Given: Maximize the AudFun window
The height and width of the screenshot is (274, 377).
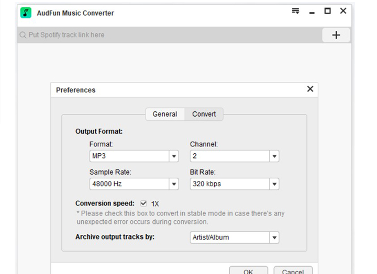Looking at the screenshot, I should click(x=327, y=11).
